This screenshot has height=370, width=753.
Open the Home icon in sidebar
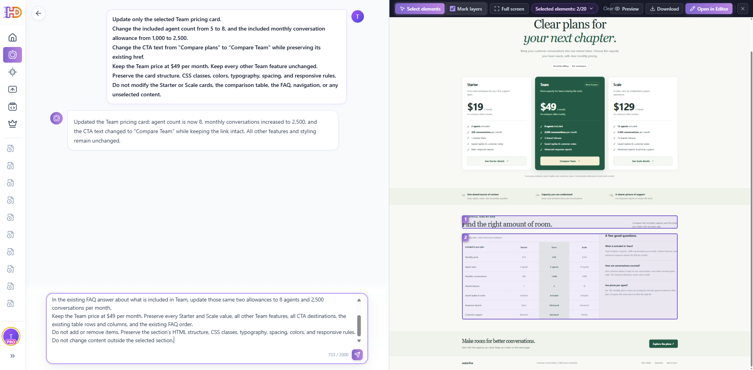tap(13, 38)
